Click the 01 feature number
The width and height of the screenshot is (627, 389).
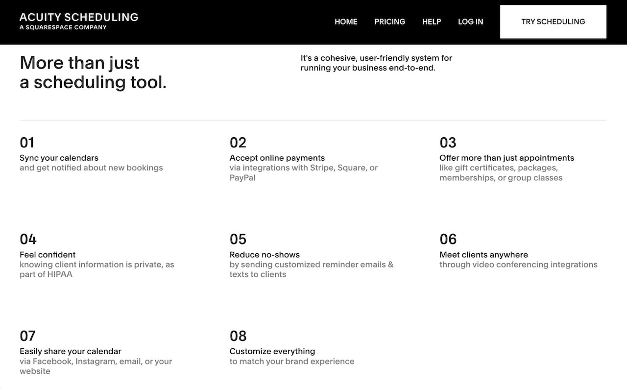click(x=27, y=143)
